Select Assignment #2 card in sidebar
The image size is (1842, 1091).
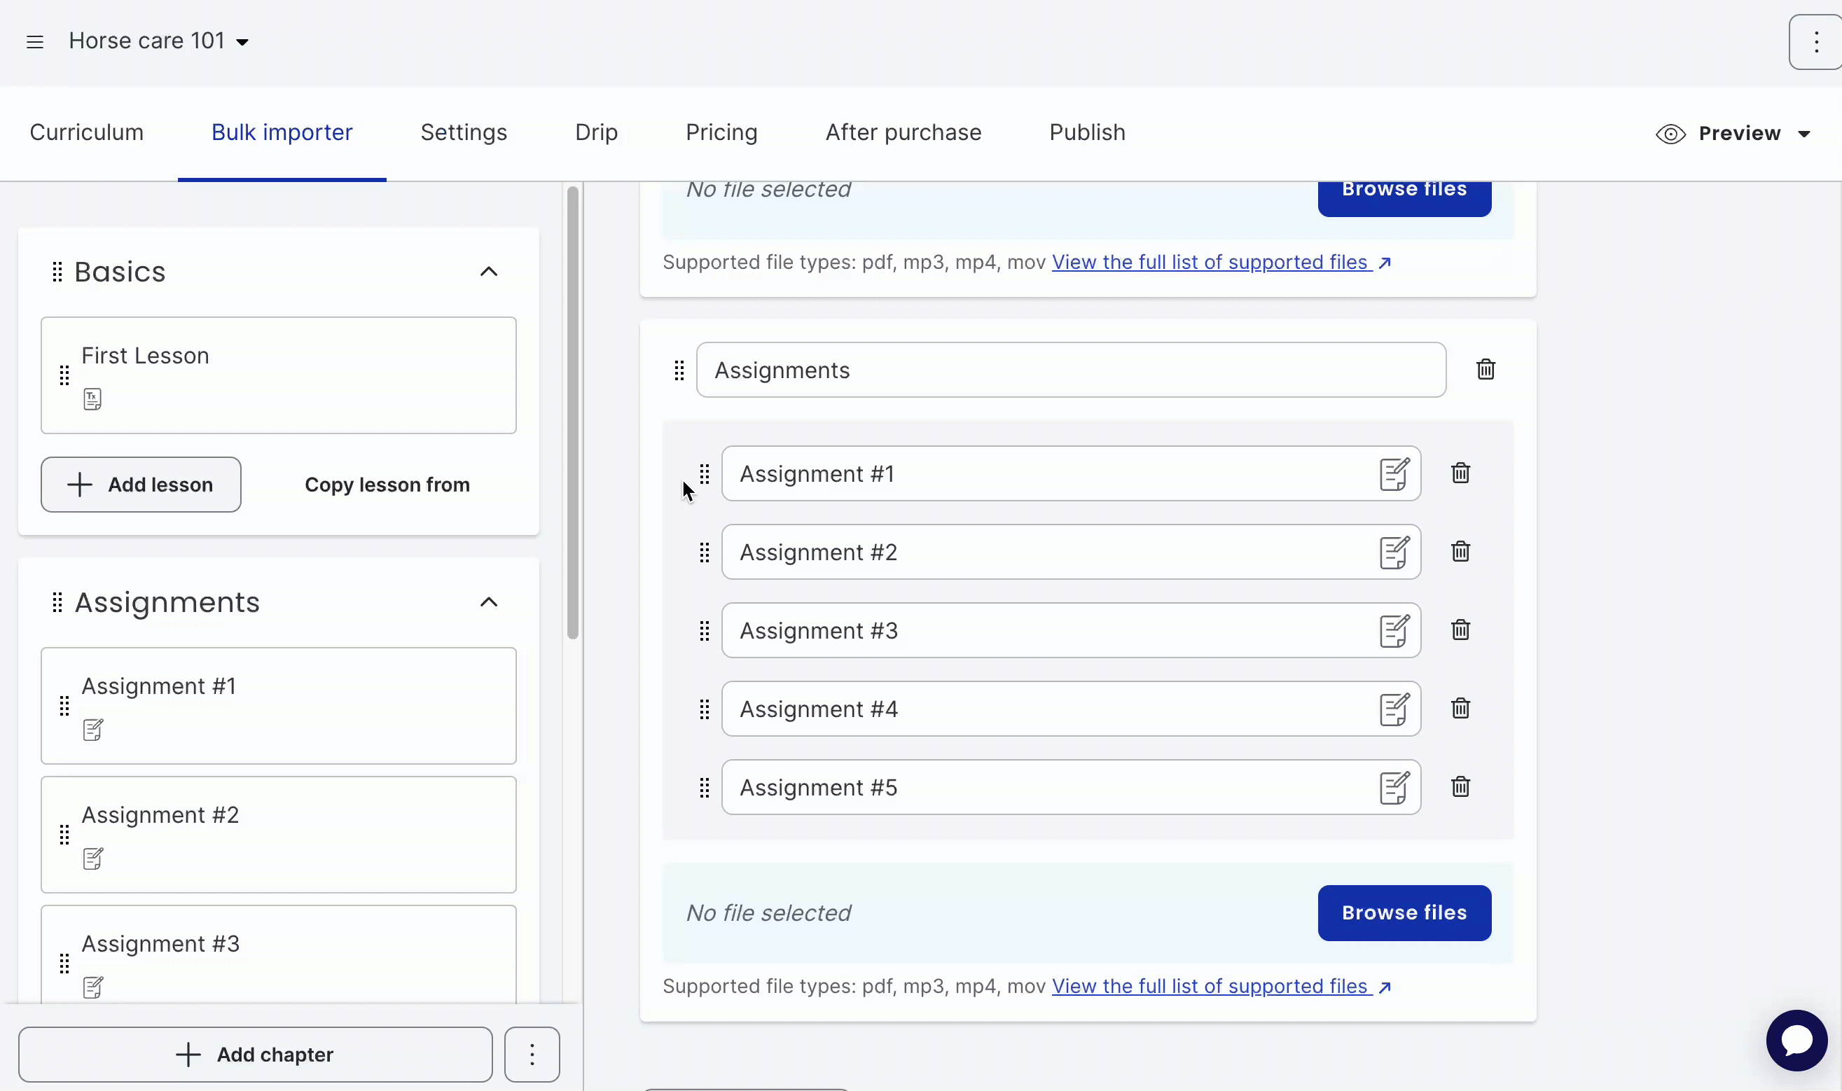[279, 835]
